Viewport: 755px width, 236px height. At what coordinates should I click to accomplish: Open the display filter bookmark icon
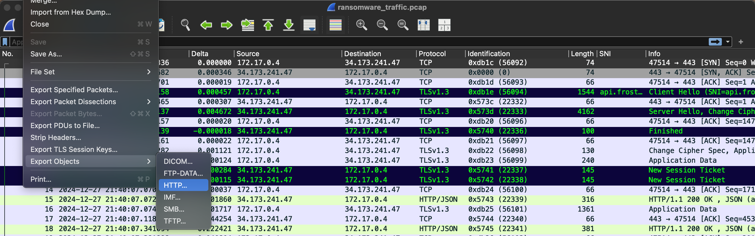click(x=5, y=42)
